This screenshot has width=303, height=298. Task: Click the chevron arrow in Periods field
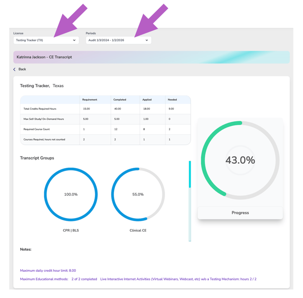(147, 40)
